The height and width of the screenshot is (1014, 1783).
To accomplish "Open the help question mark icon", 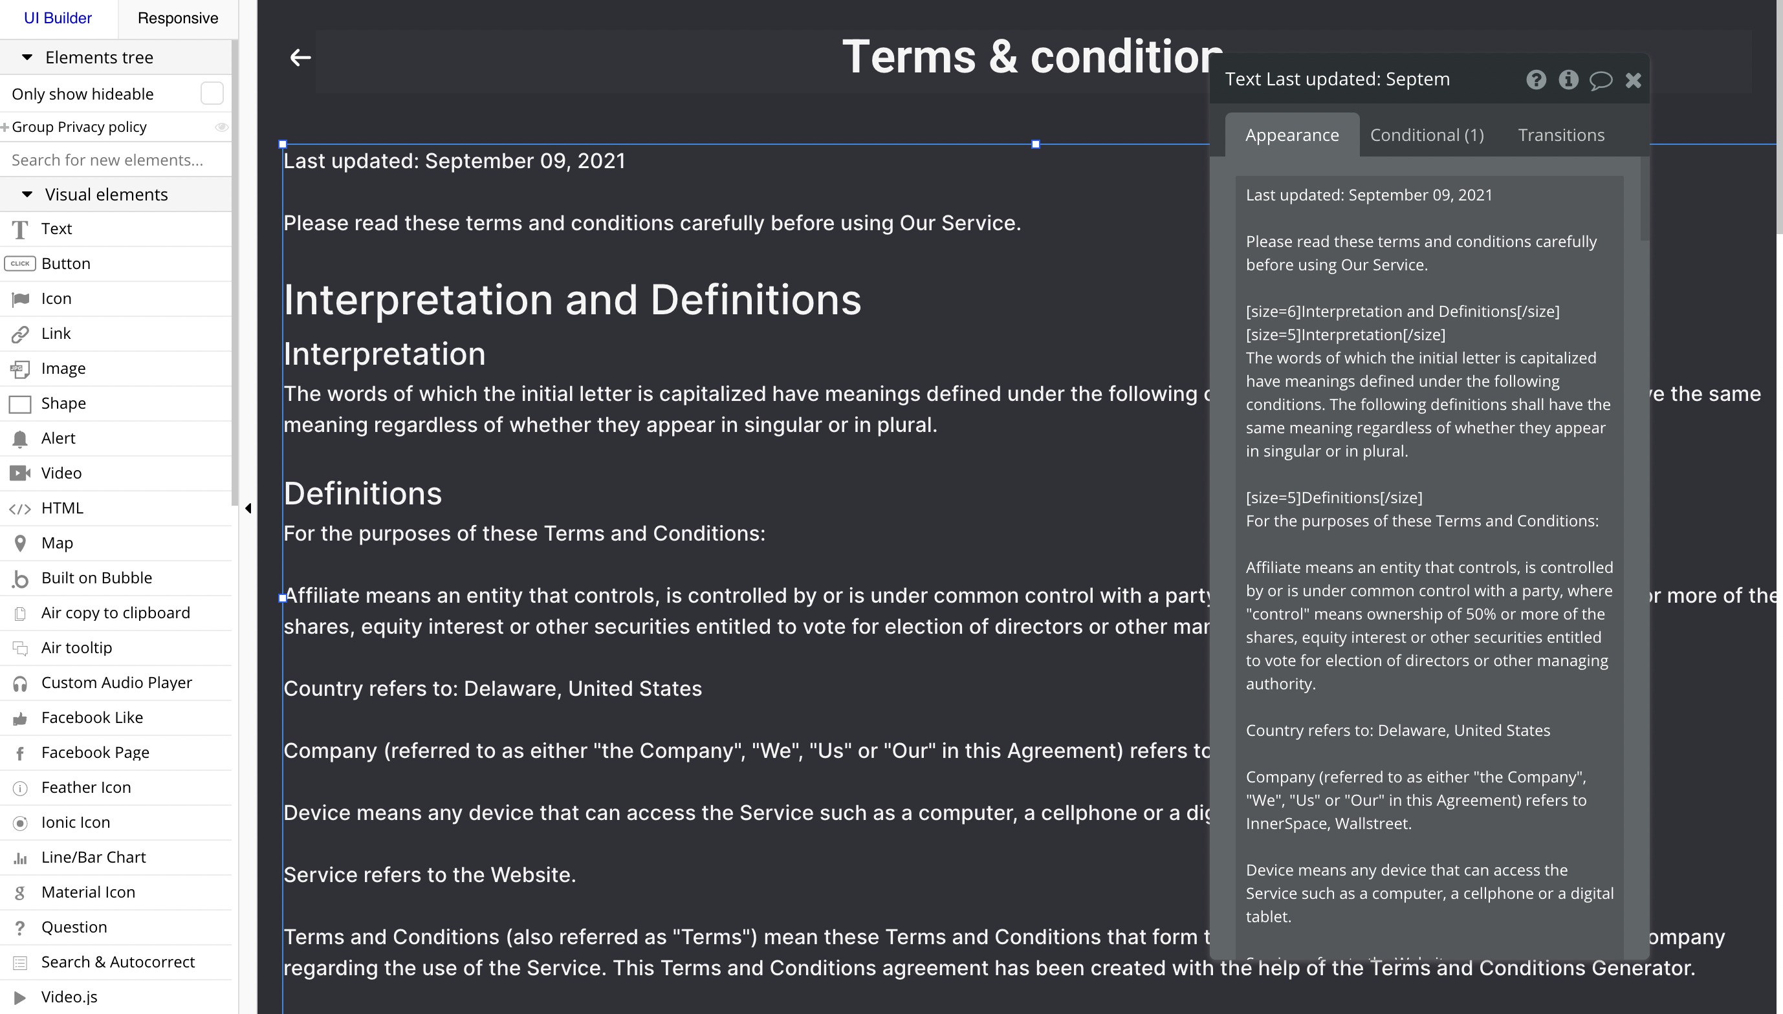I will coord(1536,80).
